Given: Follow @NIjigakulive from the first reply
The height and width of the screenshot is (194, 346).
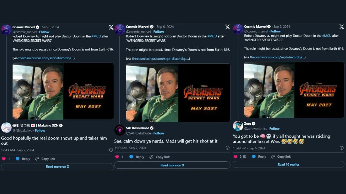Looking at the screenshot, I should [x=40, y=130].
